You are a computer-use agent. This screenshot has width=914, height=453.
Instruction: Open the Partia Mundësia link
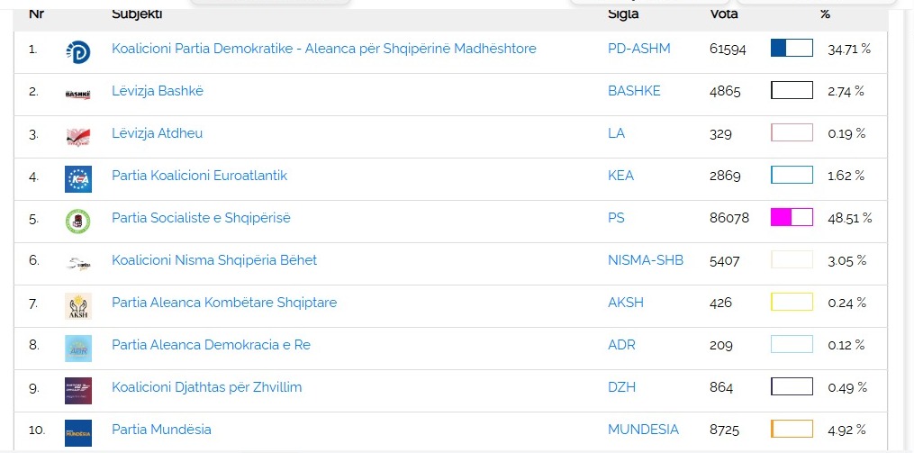point(161,430)
